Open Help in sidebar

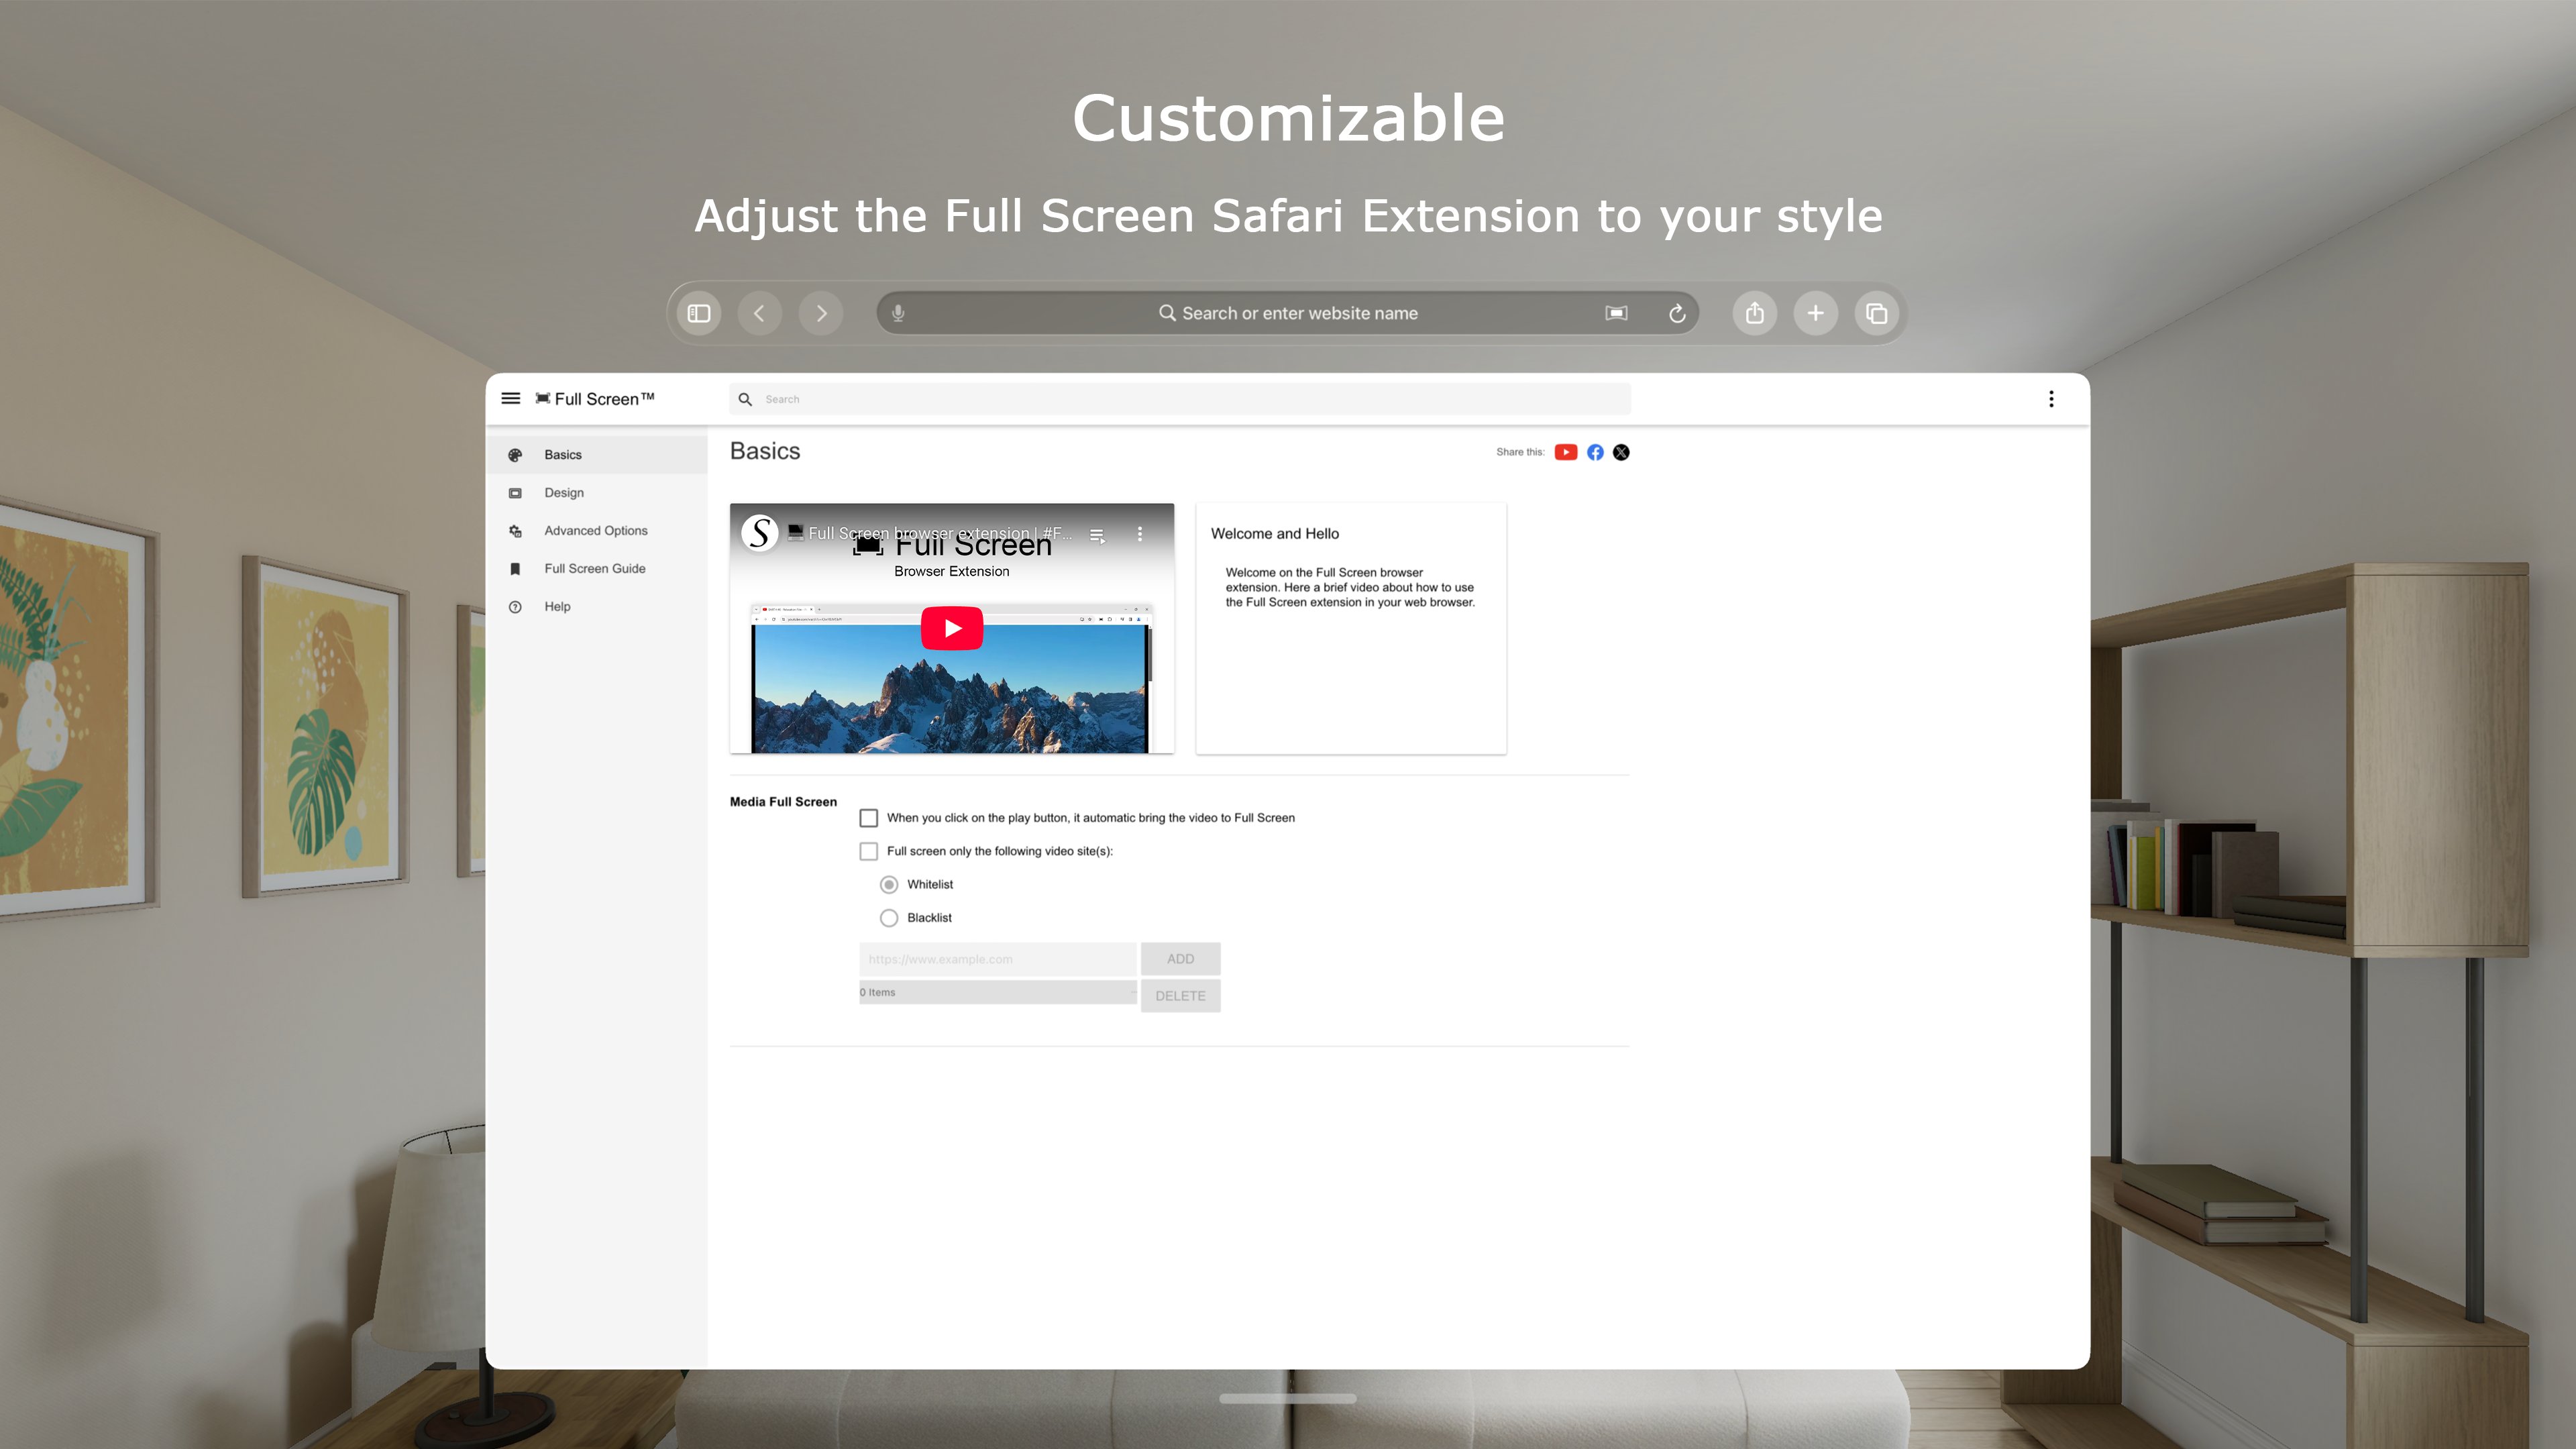pos(597,606)
